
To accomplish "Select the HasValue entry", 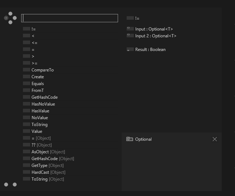I will click(x=40, y=111).
